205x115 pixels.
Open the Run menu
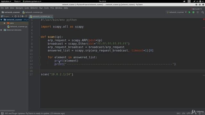pos(41,8)
